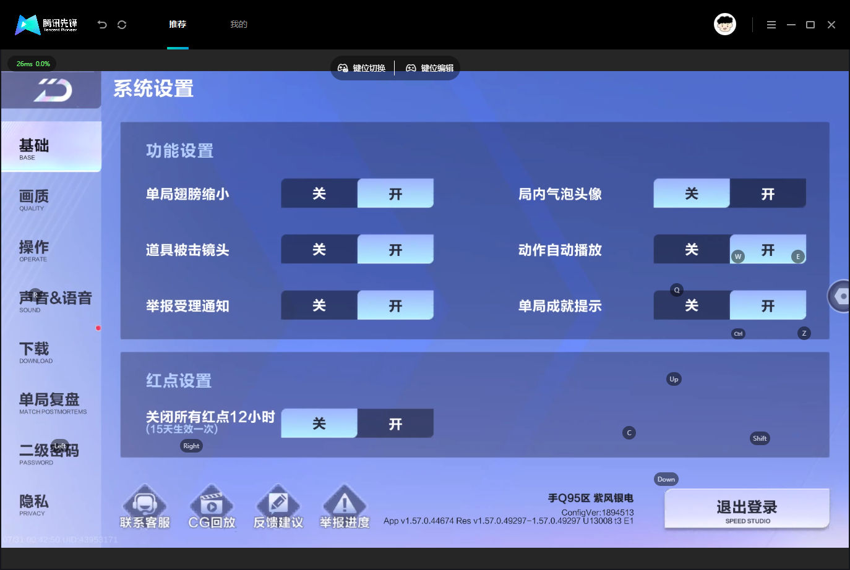
Task: Turn off 局内气泡头像
Action: coord(692,194)
